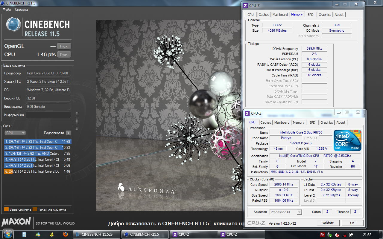Click the Validate button in CPU-Z
Image resolution: width=383 pixels, height=239 pixels.
click(328, 223)
